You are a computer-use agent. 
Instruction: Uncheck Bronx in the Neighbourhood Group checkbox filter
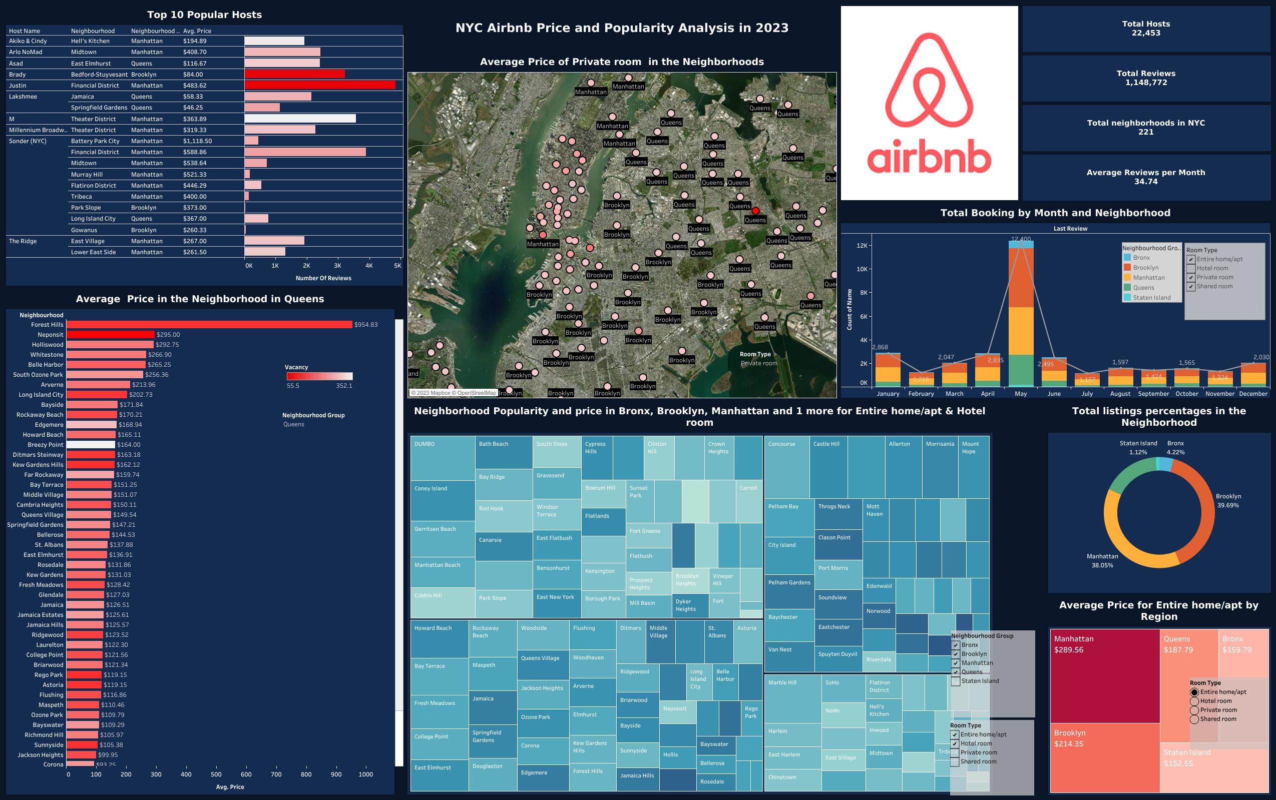(x=956, y=645)
